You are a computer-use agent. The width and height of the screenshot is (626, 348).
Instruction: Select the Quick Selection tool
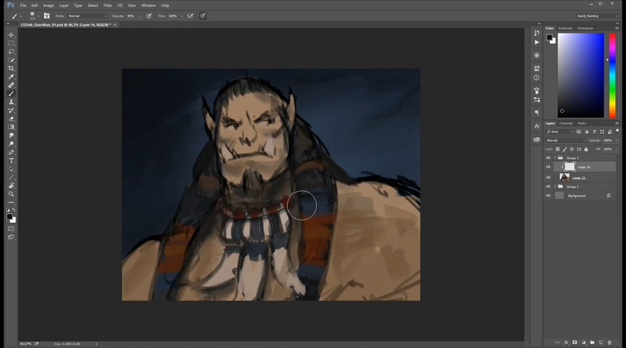click(x=11, y=60)
